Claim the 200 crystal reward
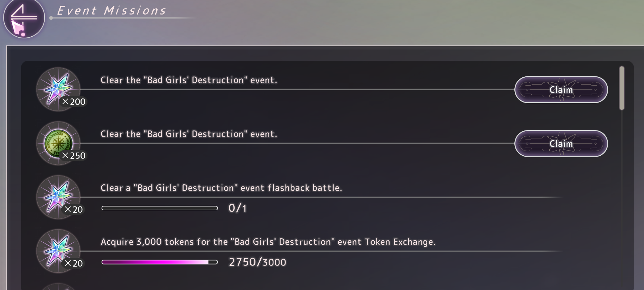644x290 pixels. tap(561, 90)
